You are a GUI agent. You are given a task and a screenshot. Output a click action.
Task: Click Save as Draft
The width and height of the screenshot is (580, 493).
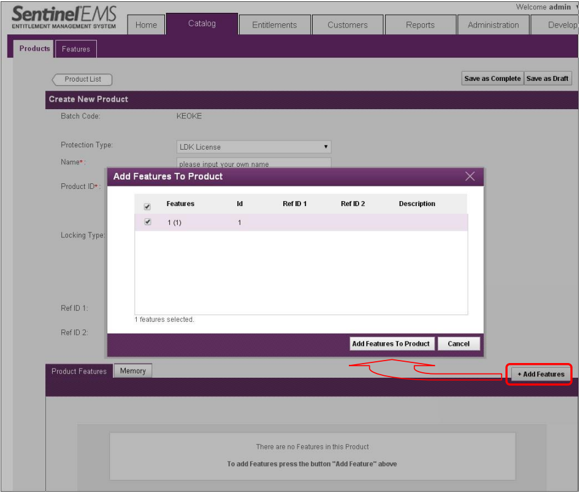click(548, 78)
